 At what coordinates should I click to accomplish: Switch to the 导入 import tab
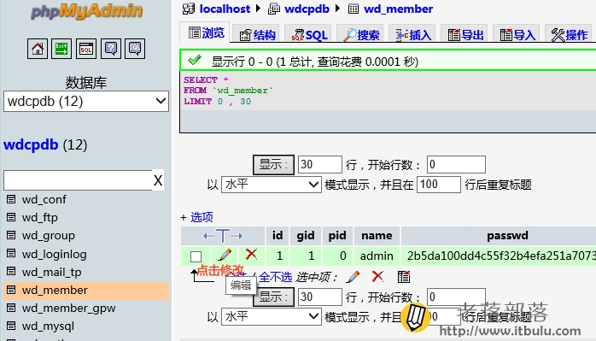tap(517, 35)
